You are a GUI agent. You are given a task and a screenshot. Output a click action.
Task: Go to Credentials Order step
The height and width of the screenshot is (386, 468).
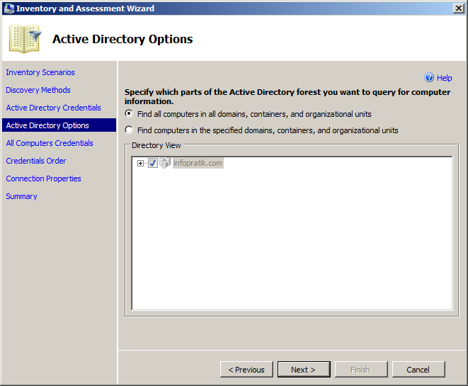(36, 161)
